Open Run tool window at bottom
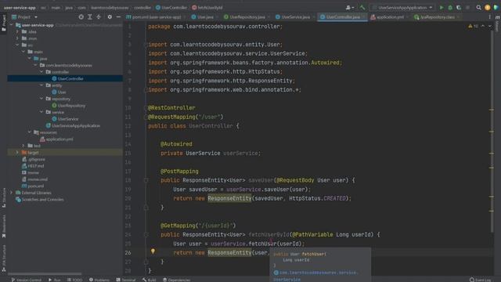 coord(55,280)
